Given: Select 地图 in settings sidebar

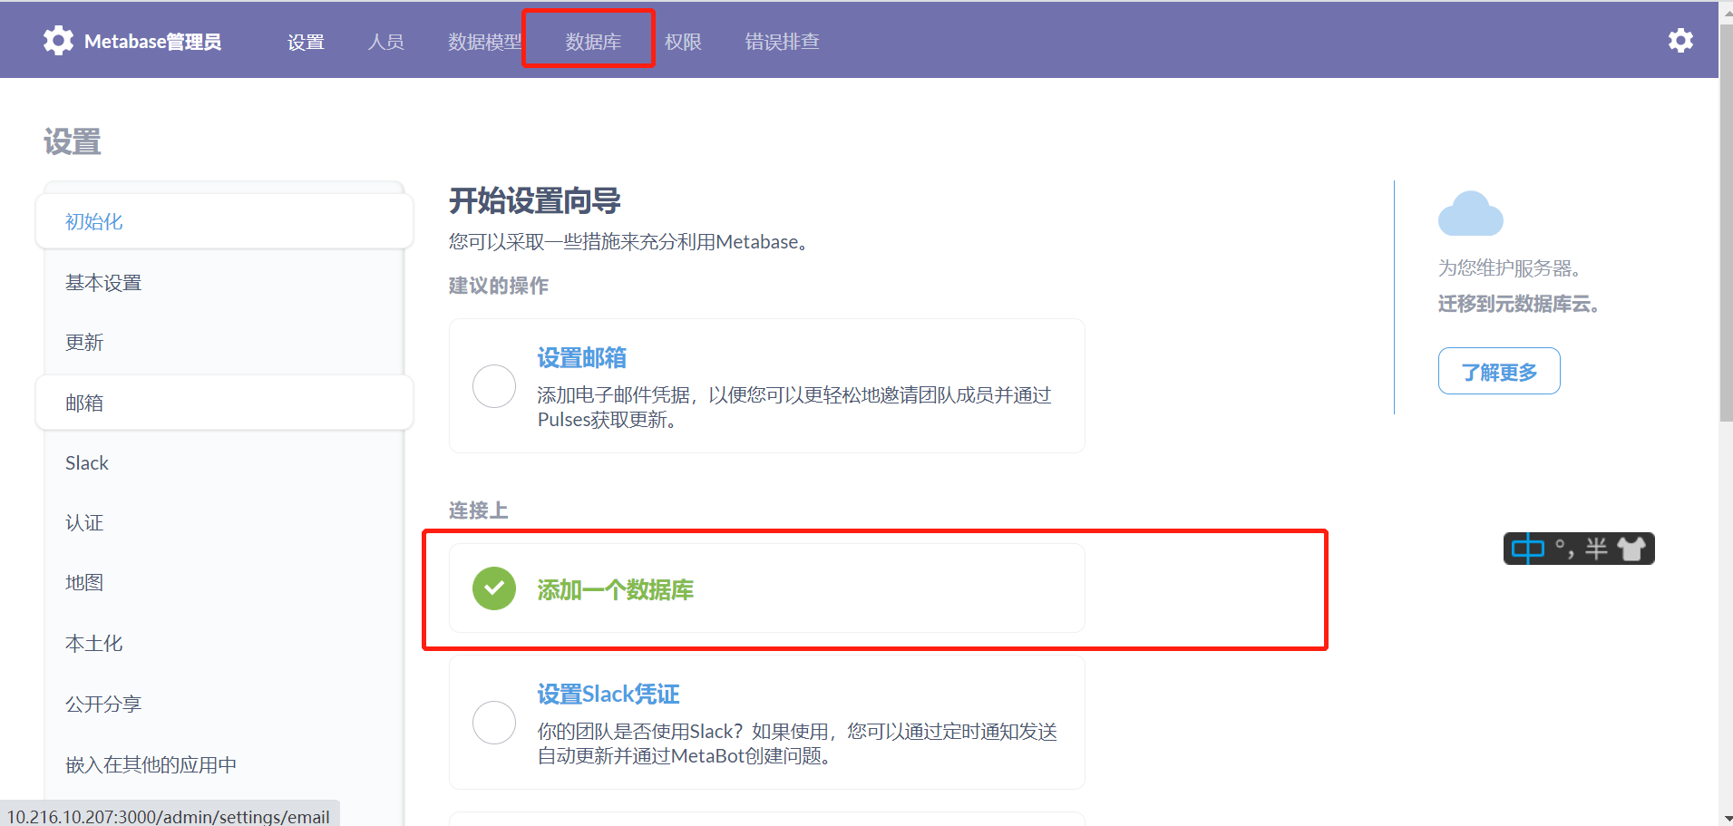Looking at the screenshot, I should (x=224, y=583).
